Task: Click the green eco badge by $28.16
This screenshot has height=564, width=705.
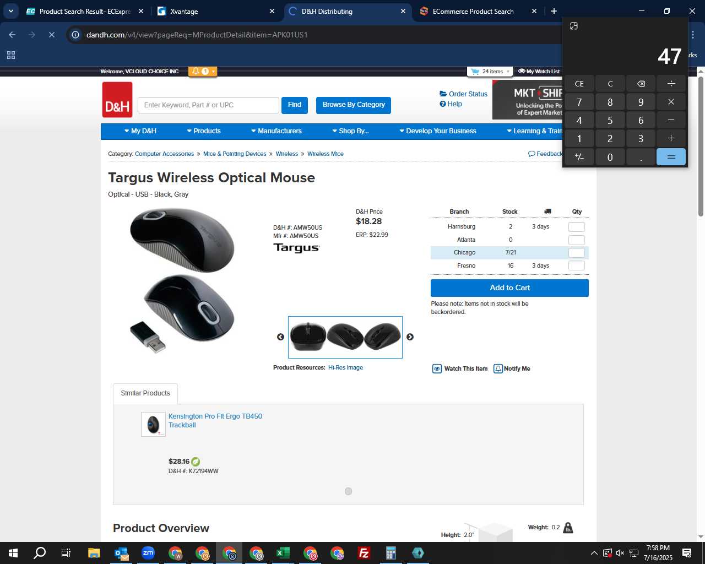Action: pyautogui.click(x=196, y=462)
